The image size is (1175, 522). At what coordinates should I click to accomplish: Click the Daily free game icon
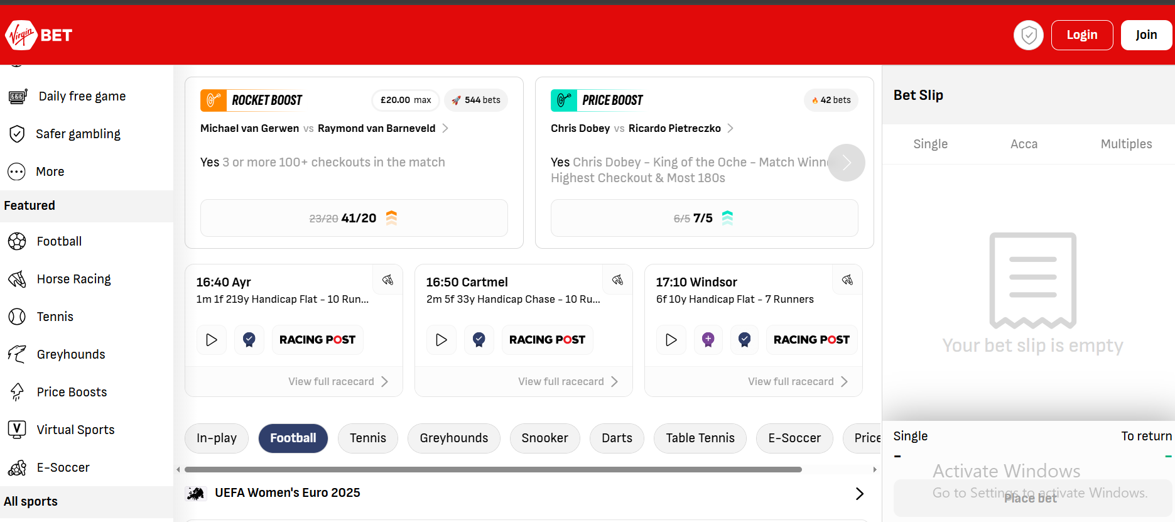click(x=18, y=96)
